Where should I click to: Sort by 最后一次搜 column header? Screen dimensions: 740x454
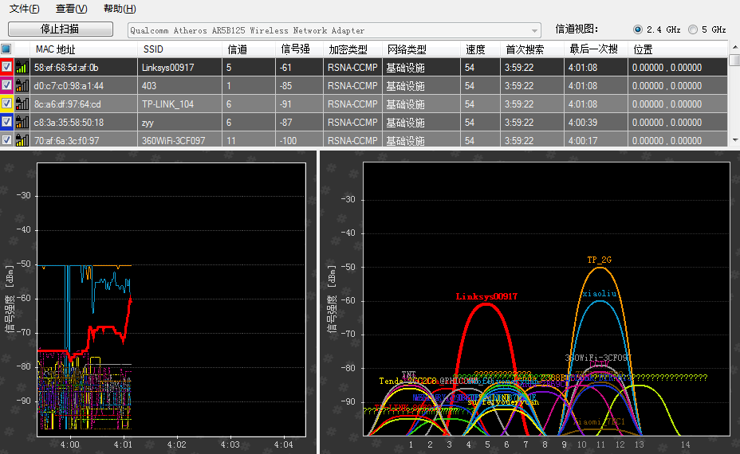[x=596, y=49]
